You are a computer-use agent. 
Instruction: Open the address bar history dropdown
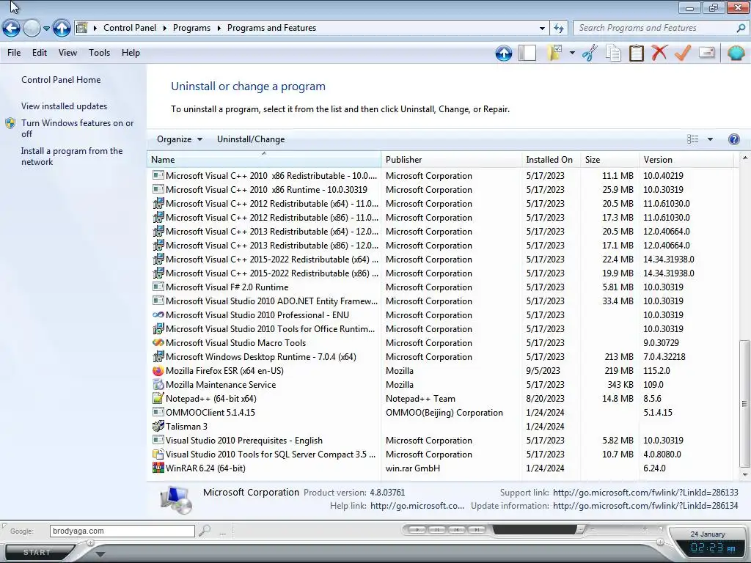pyautogui.click(x=542, y=29)
